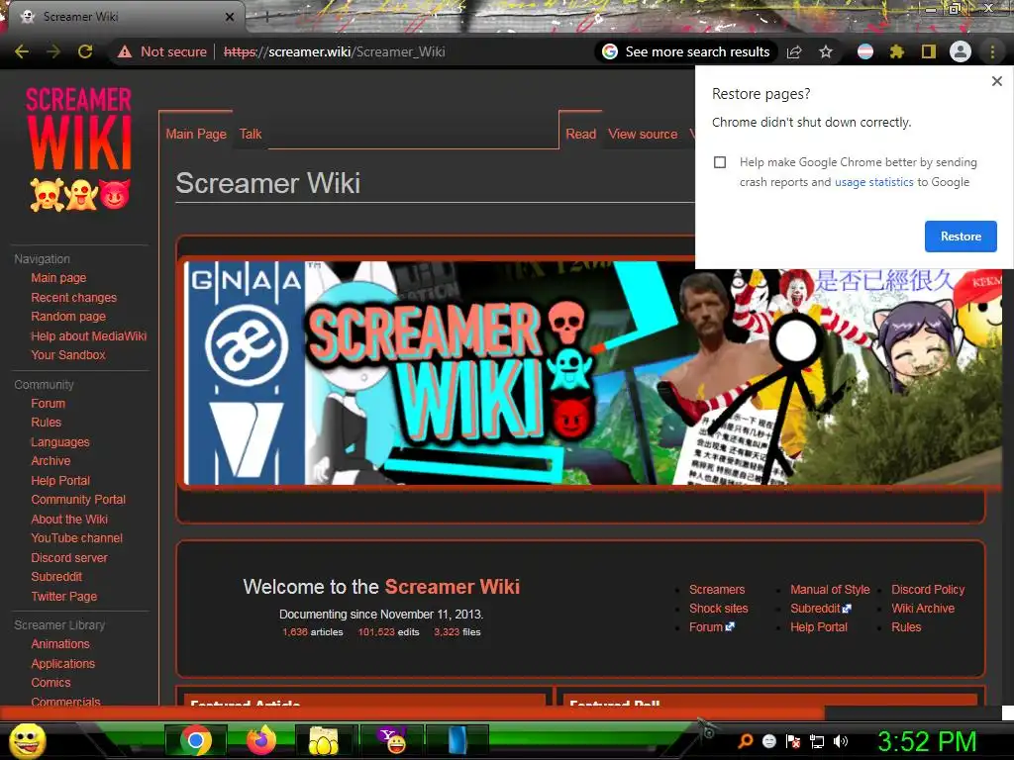Open the Discord server link
Screen dimensions: 1014x760
click(69, 557)
